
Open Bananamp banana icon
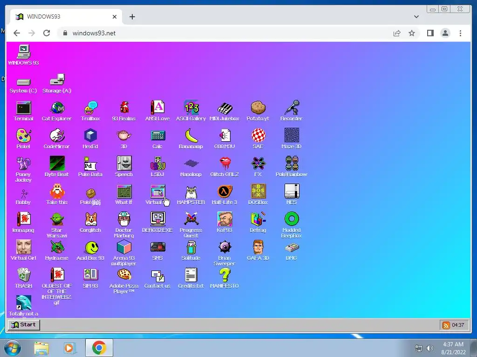coord(191,135)
